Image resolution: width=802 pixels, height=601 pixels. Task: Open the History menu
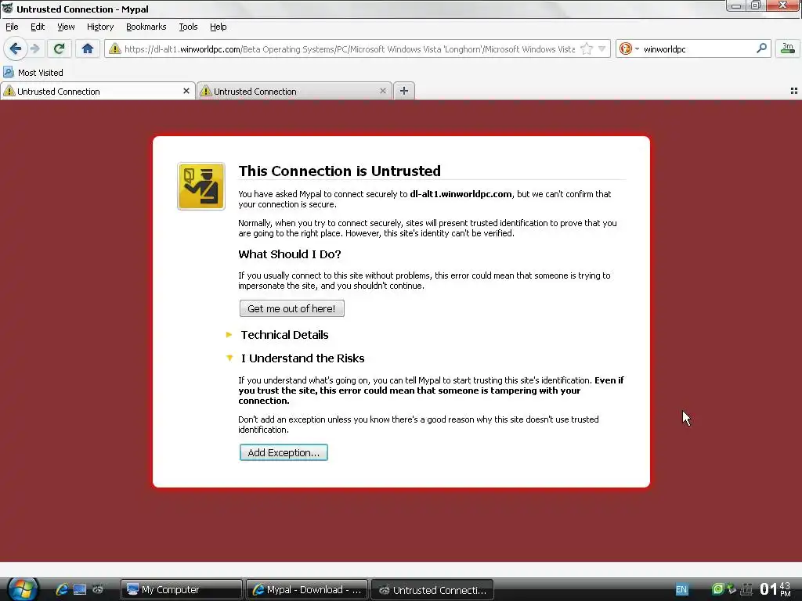[100, 27]
